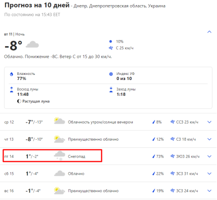Click the 1°/-2° temperature
The height and width of the screenshot is (200, 217).
pyautogui.click(x=32, y=156)
